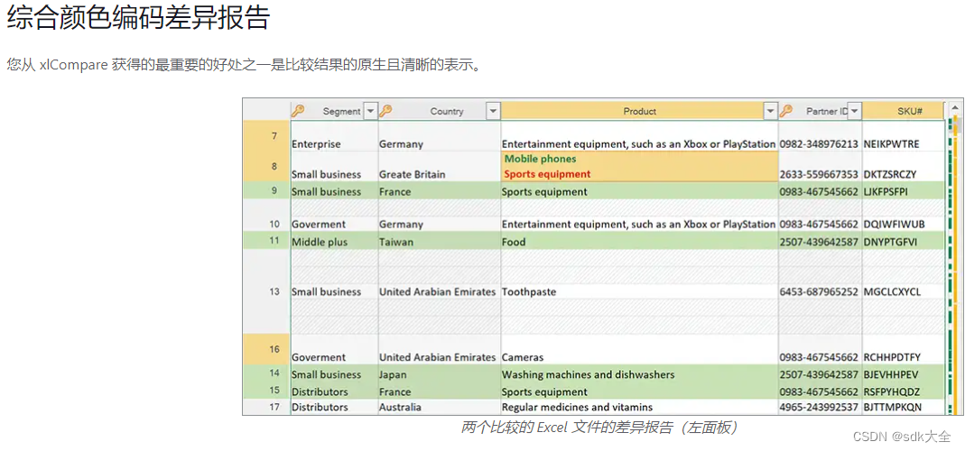Click the scrollbar up arrow of the grid
The image size is (965, 451).
(954, 107)
